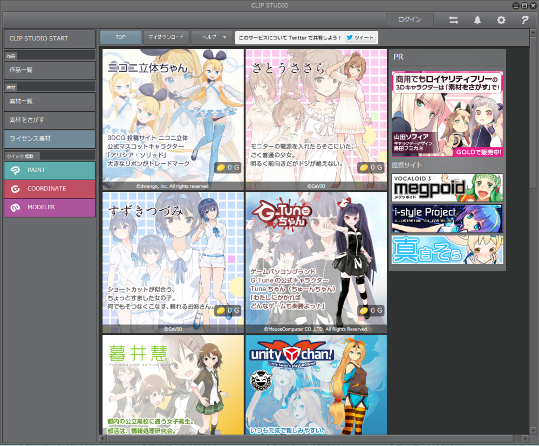Click the login (ログイン) button

(x=410, y=19)
